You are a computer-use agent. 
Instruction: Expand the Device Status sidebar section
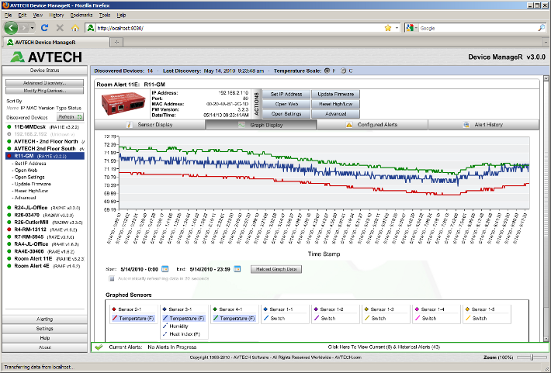tap(45, 71)
